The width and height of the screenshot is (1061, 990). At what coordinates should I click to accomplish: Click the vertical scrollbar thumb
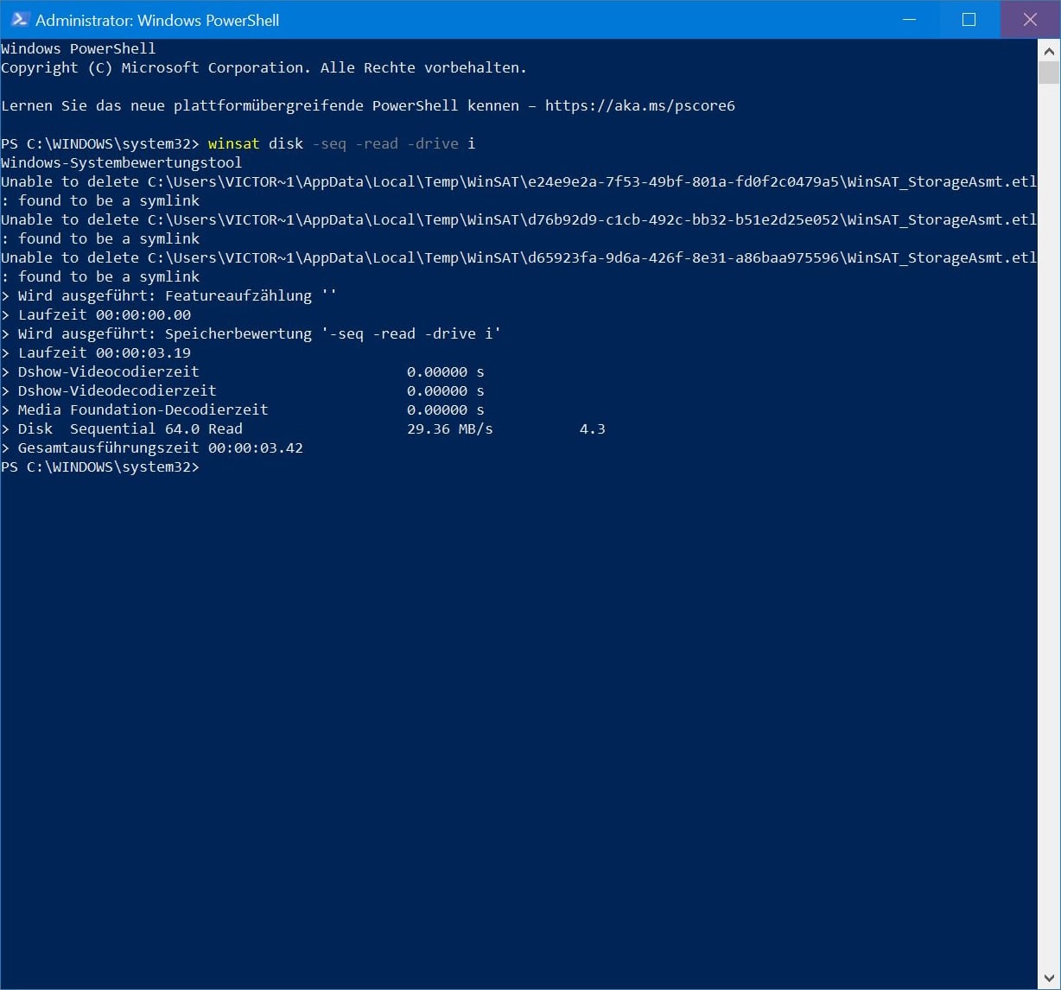click(1049, 72)
